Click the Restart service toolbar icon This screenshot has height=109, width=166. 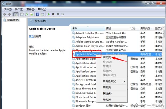[63, 14]
